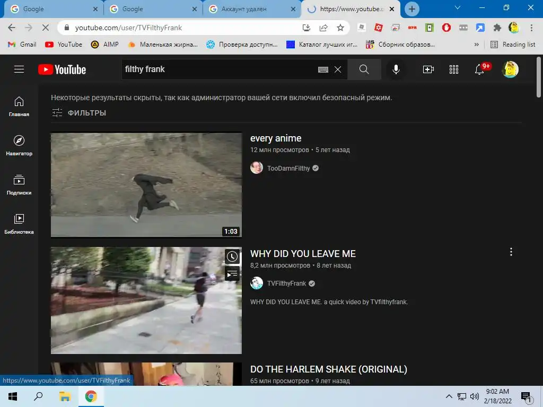543x407 pixels.
Task: Open the Reading list
Action: [x=513, y=45]
